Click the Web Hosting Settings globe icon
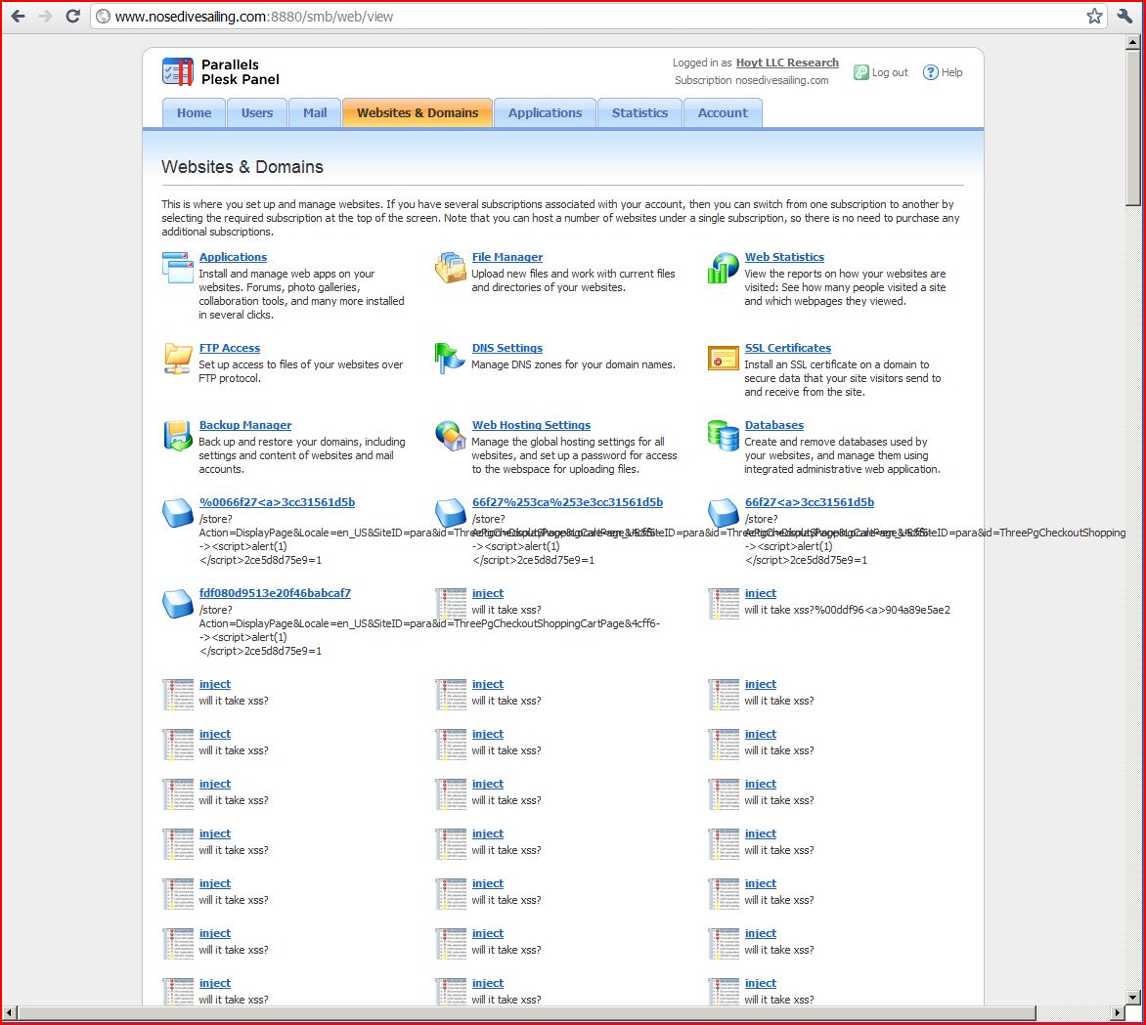 click(x=450, y=436)
